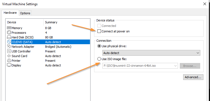Select the Display monitor icon

[x=9, y=65]
